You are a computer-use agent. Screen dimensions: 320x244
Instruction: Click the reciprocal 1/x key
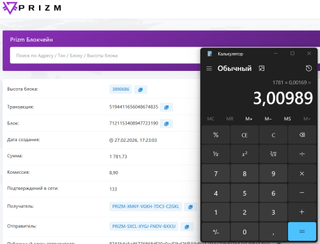coord(216,154)
